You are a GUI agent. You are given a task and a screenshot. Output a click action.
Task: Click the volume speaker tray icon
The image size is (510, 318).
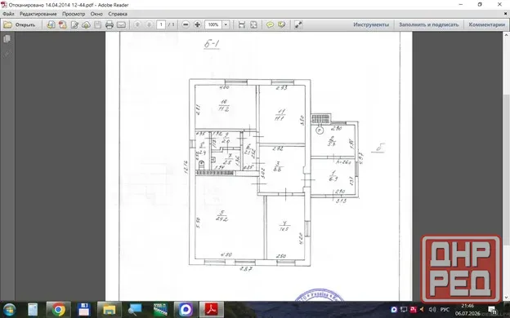click(432, 310)
